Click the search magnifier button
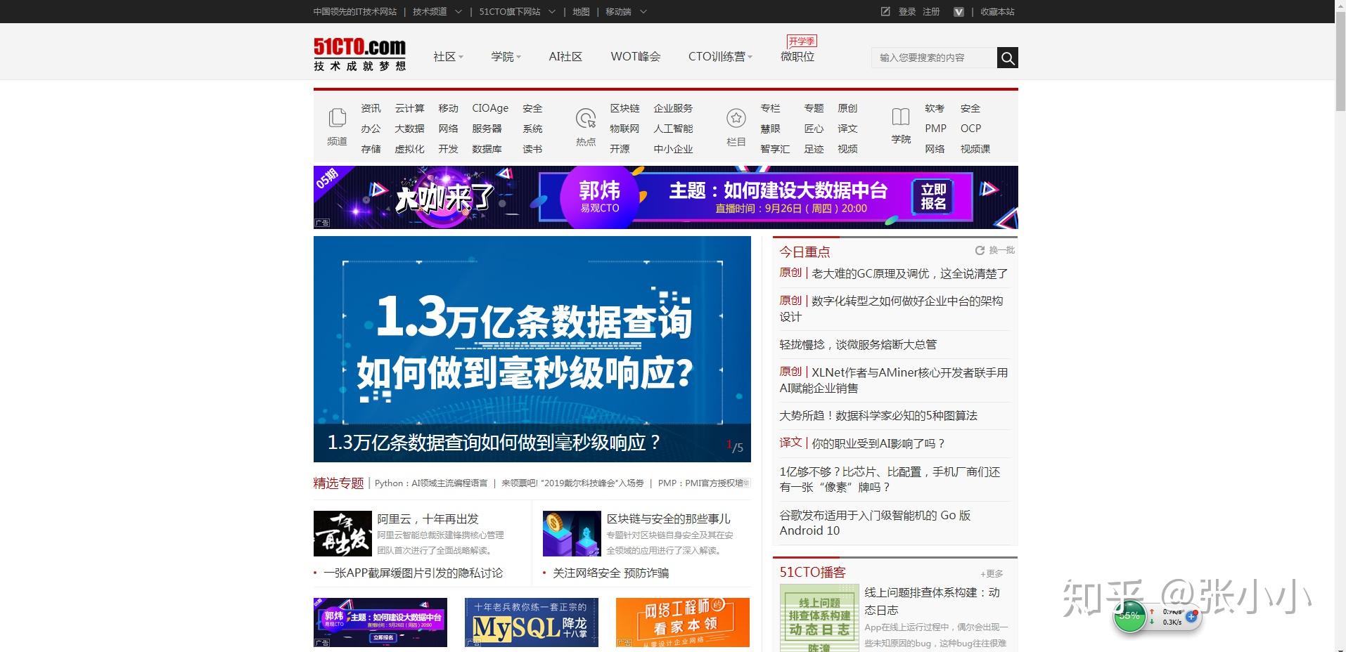 (x=1007, y=58)
